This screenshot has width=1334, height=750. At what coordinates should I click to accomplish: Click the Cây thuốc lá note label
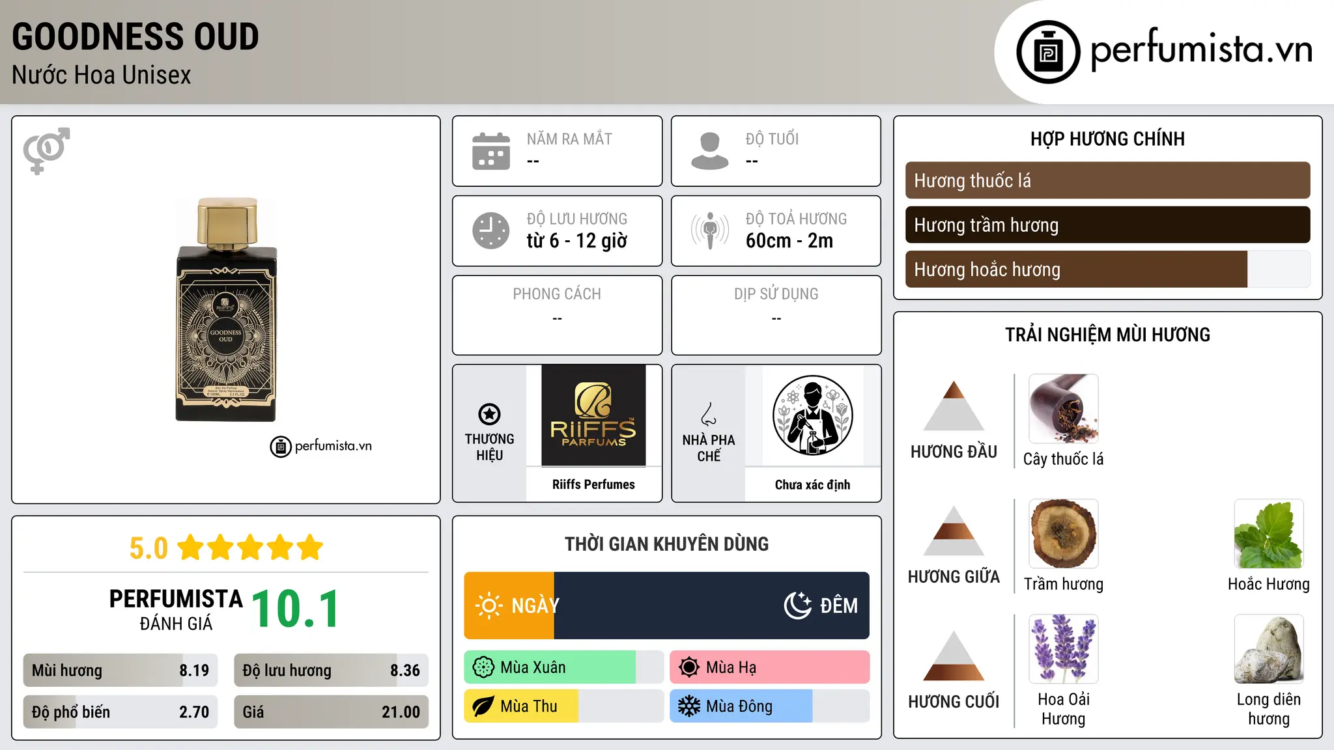[1063, 459]
